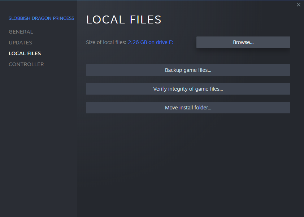The width and height of the screenshot is (304, 217).
Task: View the game's update options
Action: click(x=21, y=43)
